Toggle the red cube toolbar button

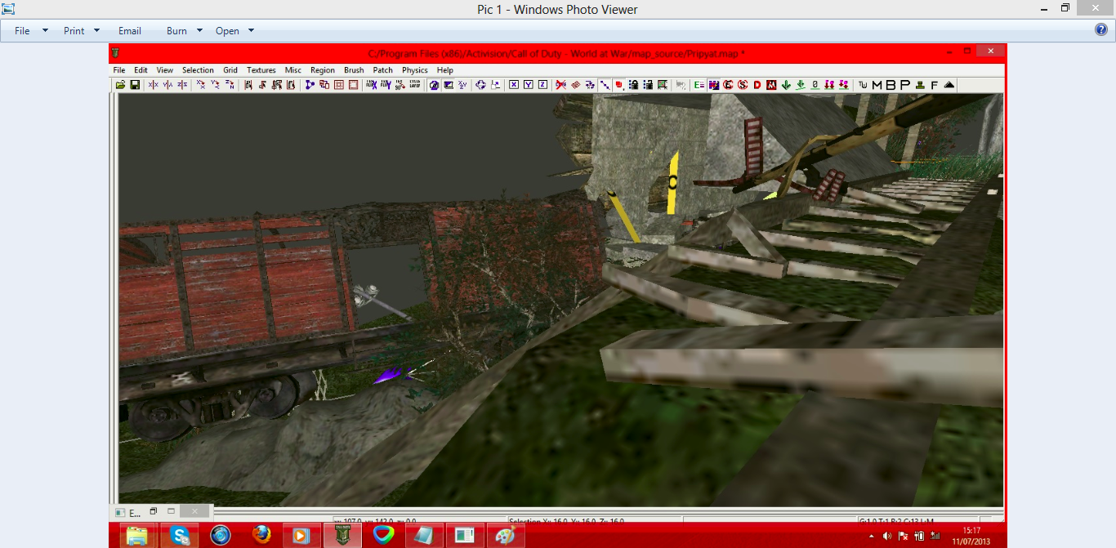(x=618, y=85)
